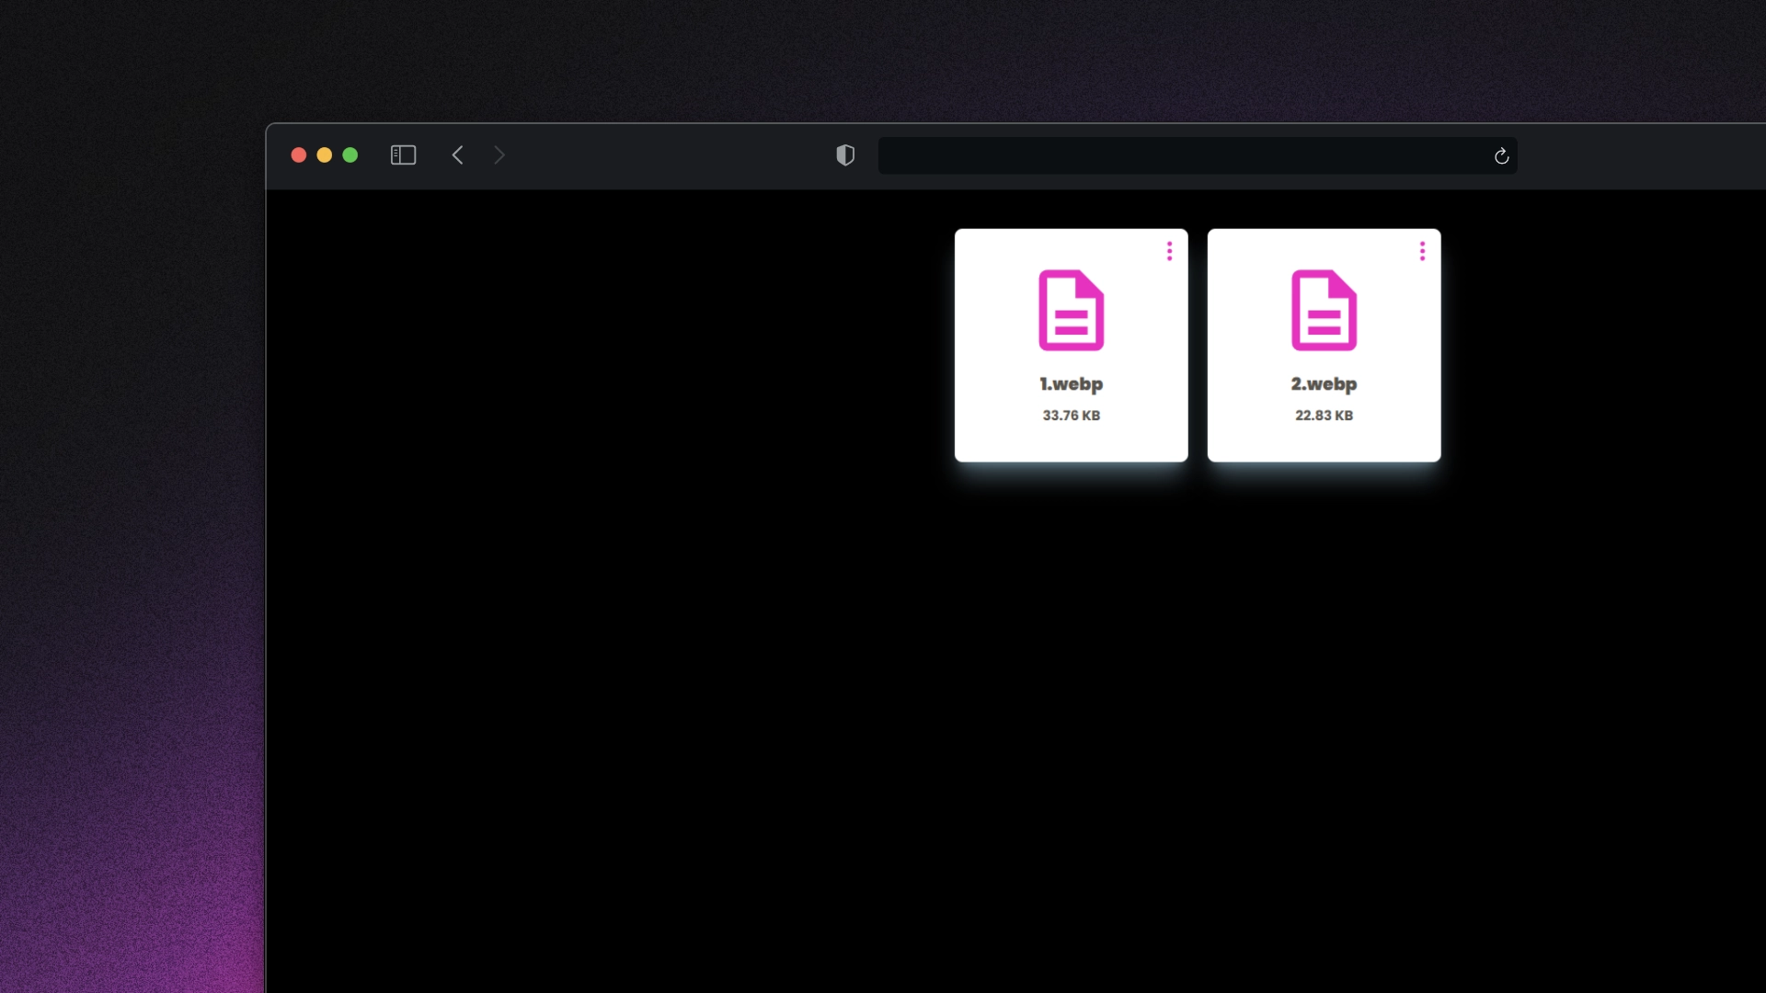Open the three-dot menu on the 2.webp card

1421,251
